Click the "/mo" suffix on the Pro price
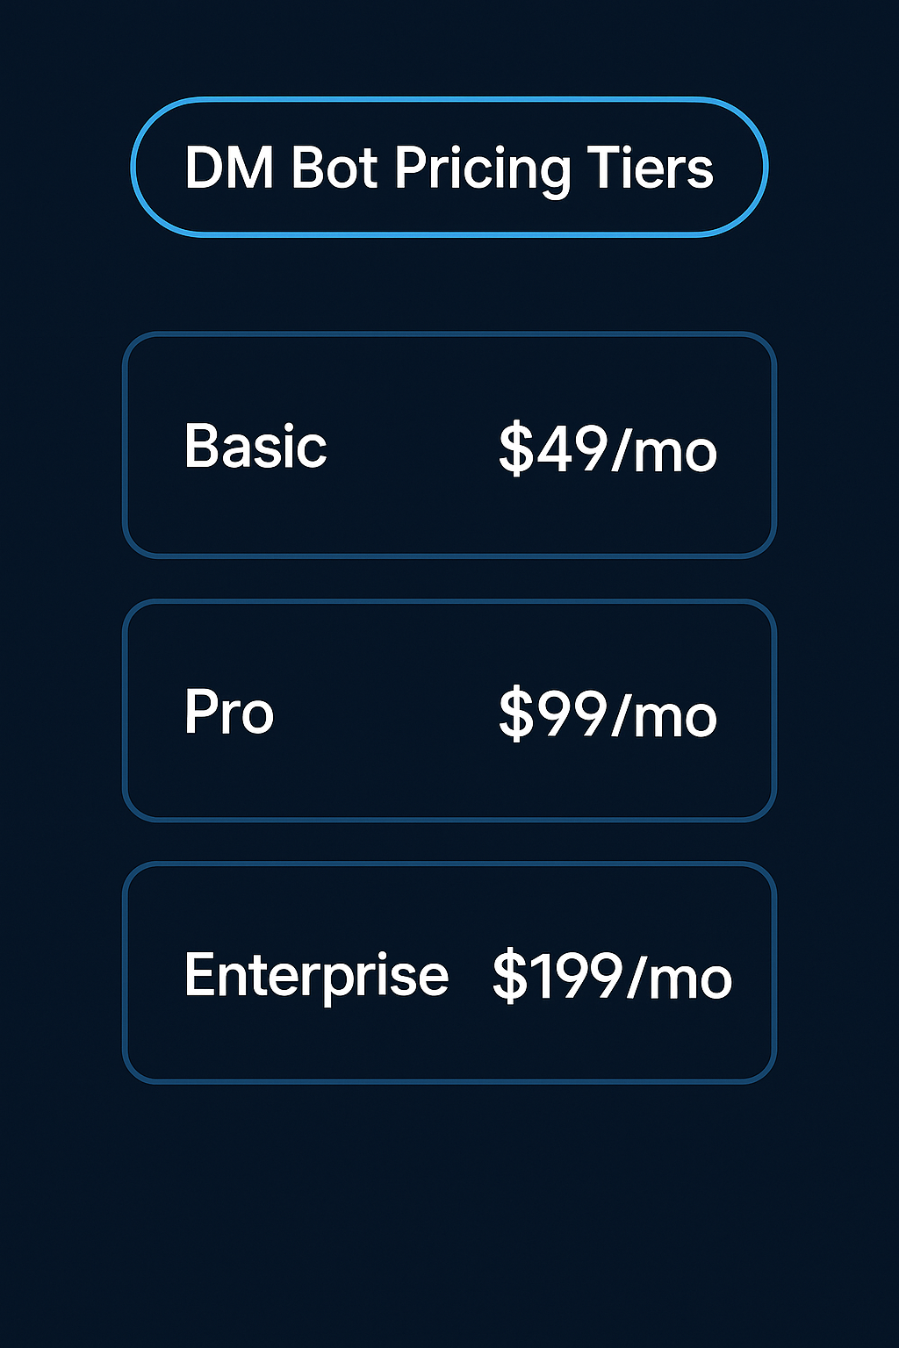The width and height of the screenshot is (899, 1348). coord(665,716)
